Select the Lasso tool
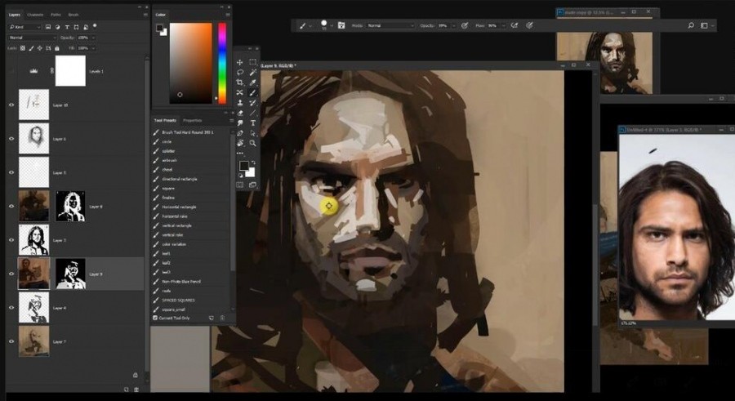Image resolution: width=735 pixels, height=401 pixels. (239, 72)
